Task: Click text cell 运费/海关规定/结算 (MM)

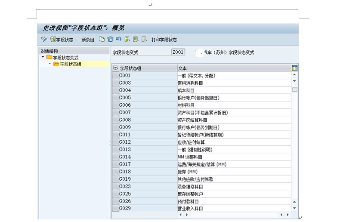Action: click(x=234, y=164)
